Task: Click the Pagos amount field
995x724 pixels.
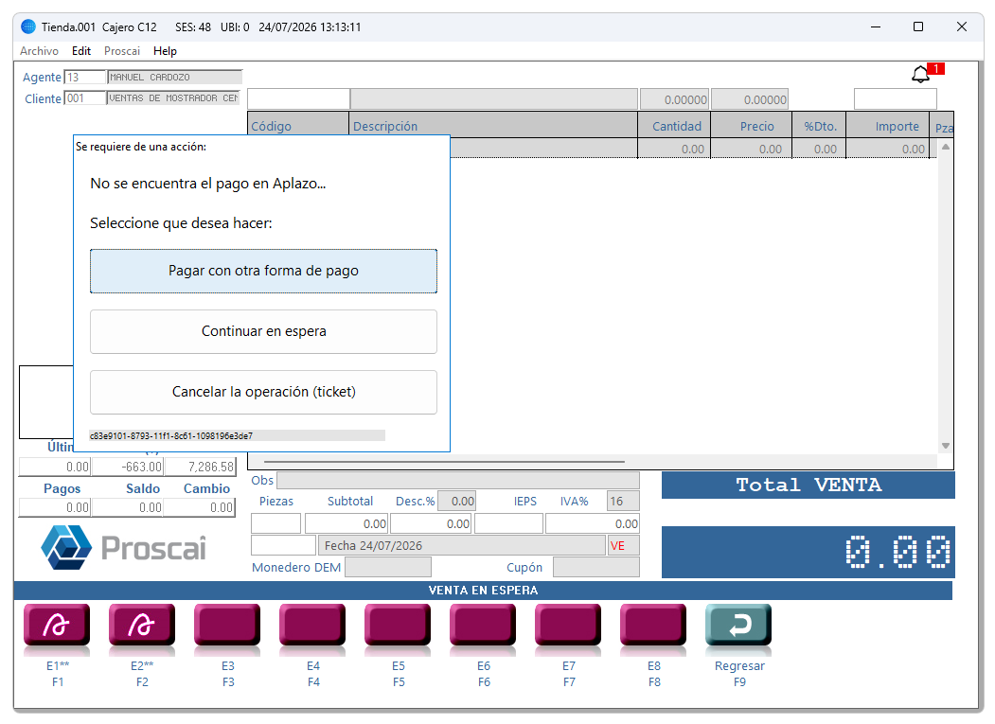Action: 55,507
